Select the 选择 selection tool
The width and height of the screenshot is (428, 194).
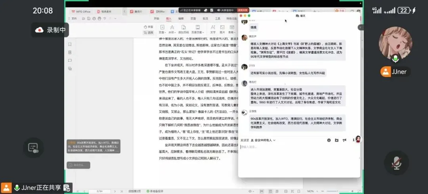pyautogui.click(x=148, y=32)
